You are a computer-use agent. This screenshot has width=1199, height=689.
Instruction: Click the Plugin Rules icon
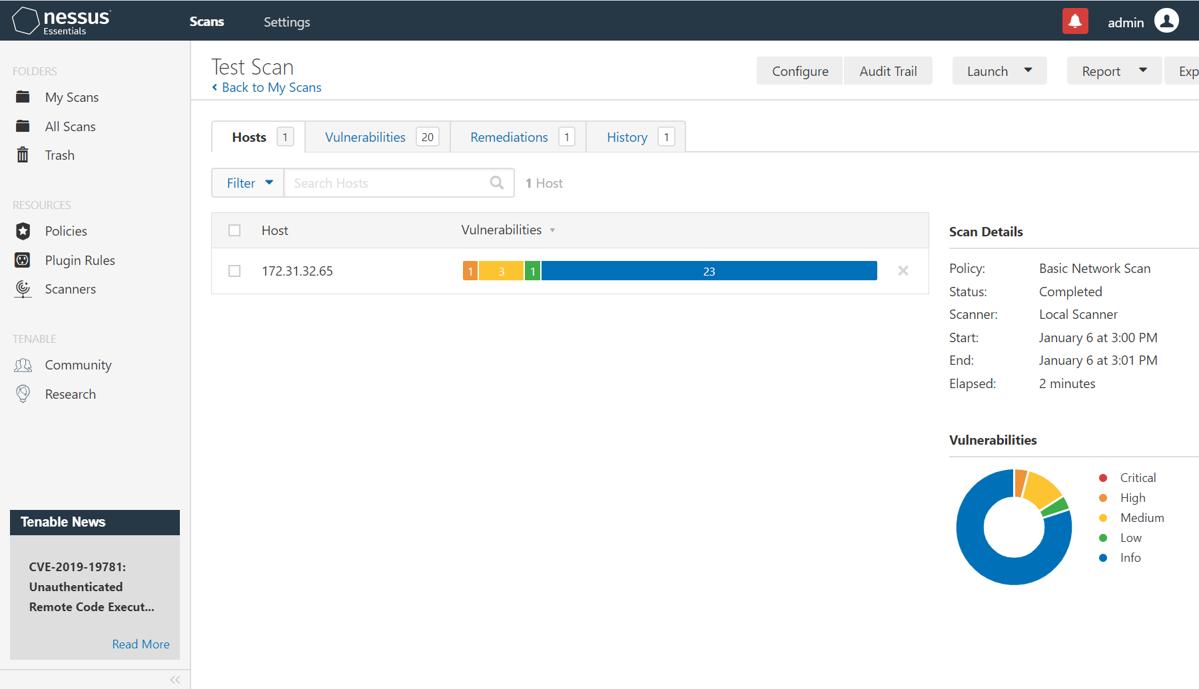23,260
